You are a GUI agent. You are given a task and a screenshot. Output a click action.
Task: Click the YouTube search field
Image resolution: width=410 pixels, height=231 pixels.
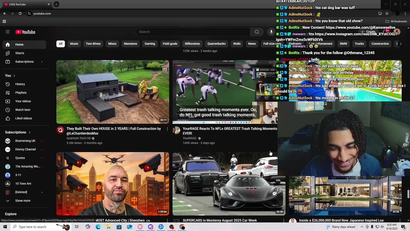click(193, 32)
